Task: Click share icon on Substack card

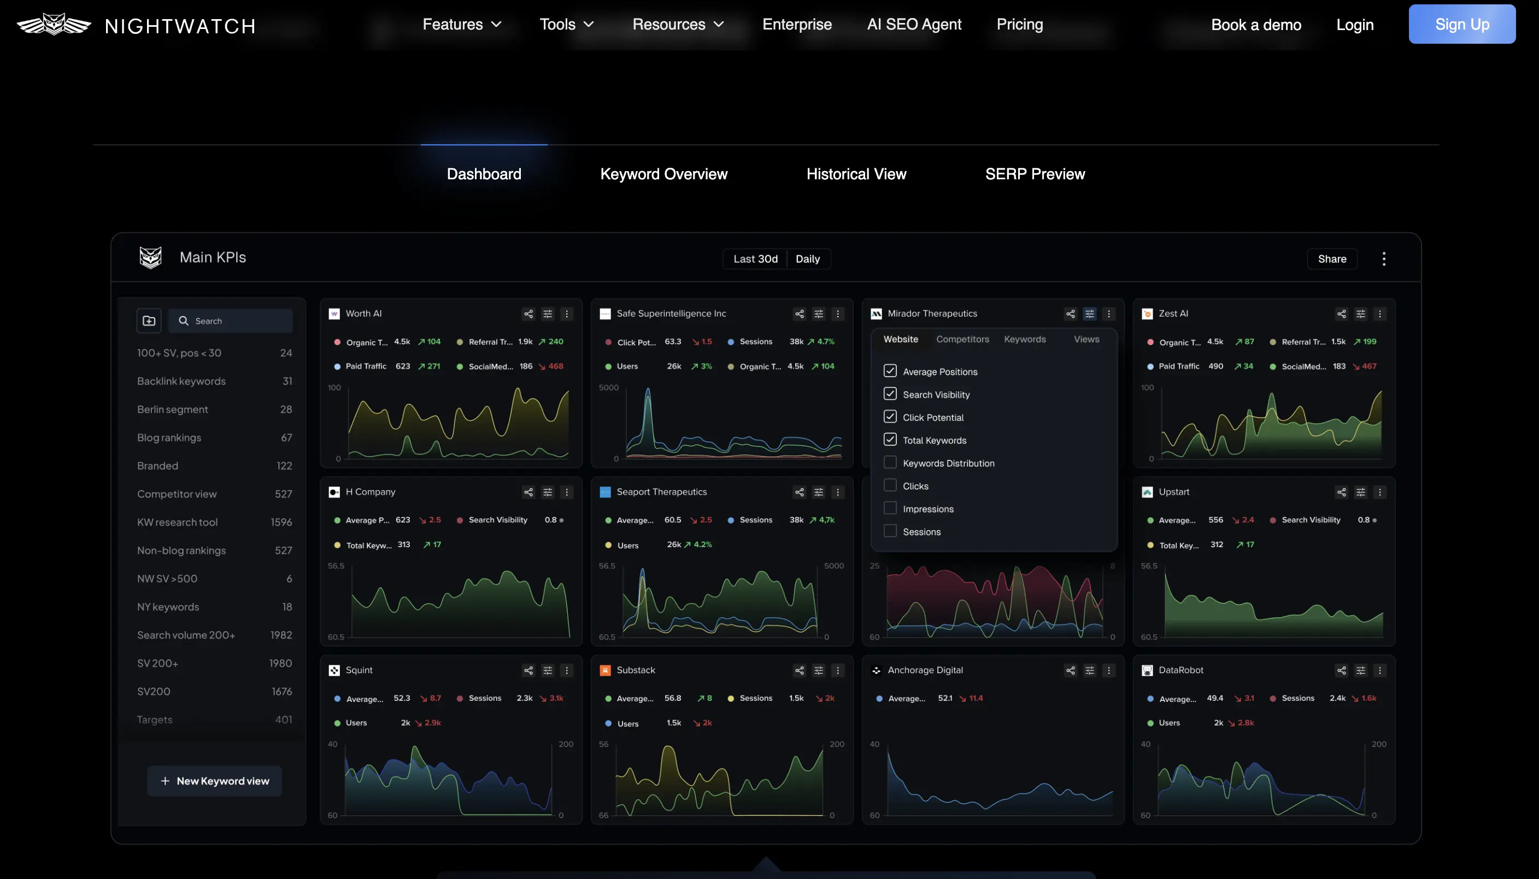Action: point(799,671)
